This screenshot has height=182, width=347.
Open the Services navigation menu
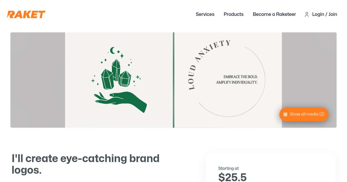point(205,14)
